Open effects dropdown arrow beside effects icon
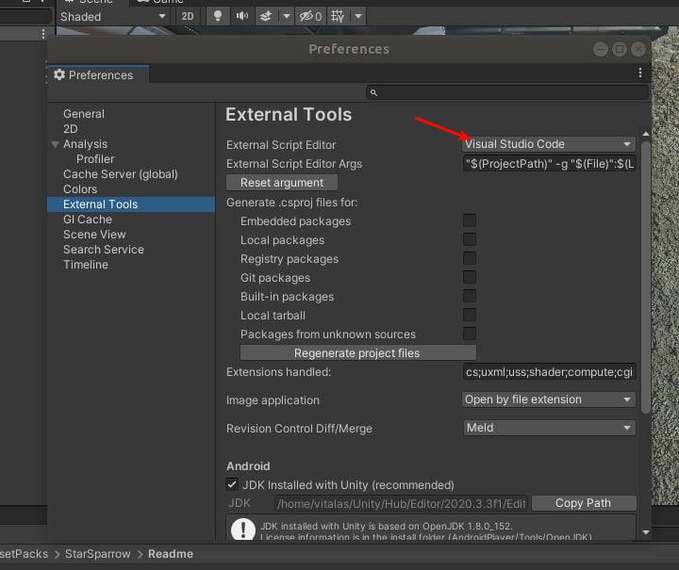The width and height of the screenshot is (679, 570). point(287,16)
